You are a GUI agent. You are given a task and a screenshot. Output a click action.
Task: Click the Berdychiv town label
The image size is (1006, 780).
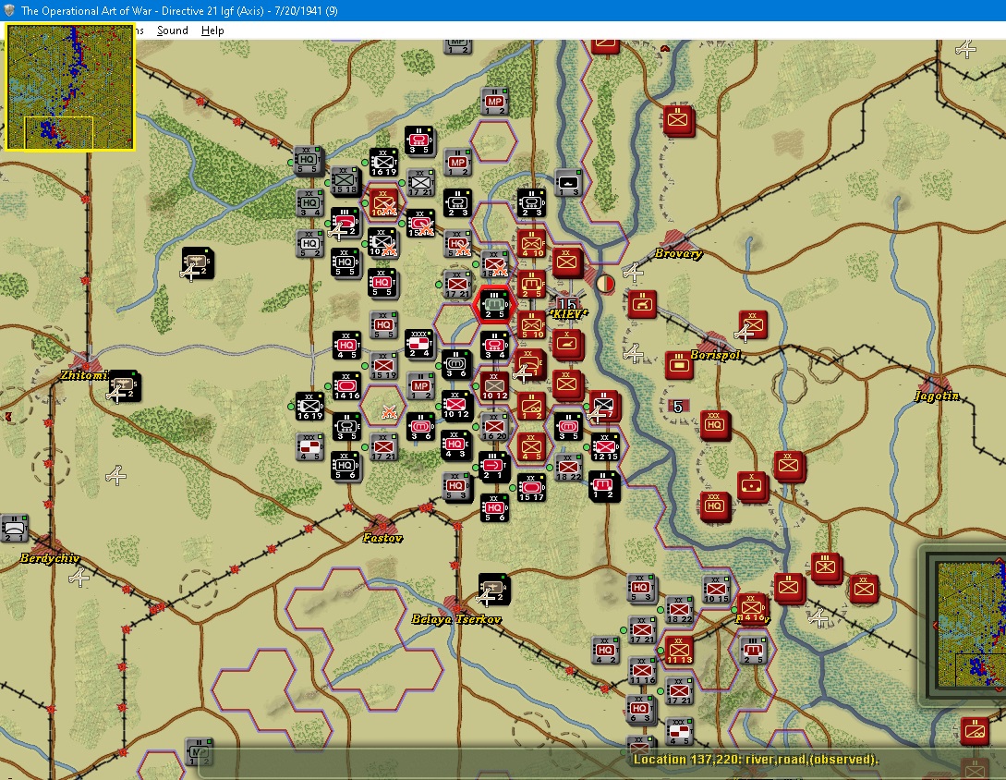(x=49, y=558)
